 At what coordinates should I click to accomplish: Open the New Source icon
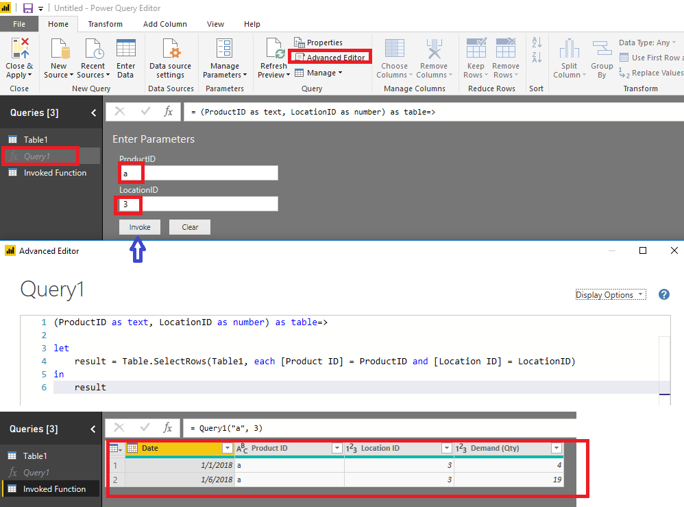[x=60, y=48]
